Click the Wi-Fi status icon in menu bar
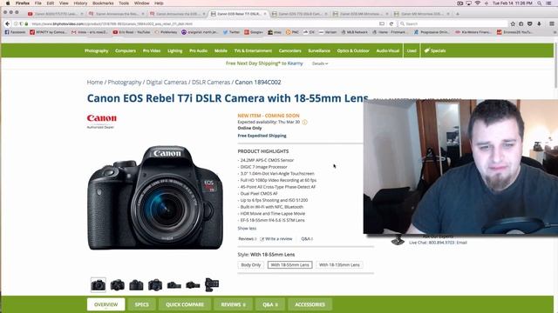Viewport: 558px width, 313px height. [478, 3]
